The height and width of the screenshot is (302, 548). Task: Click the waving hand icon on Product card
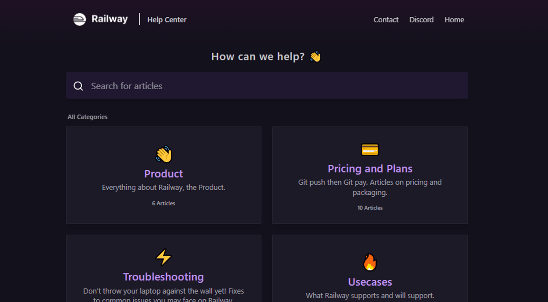pyautogui.click(x=164, y=154)
